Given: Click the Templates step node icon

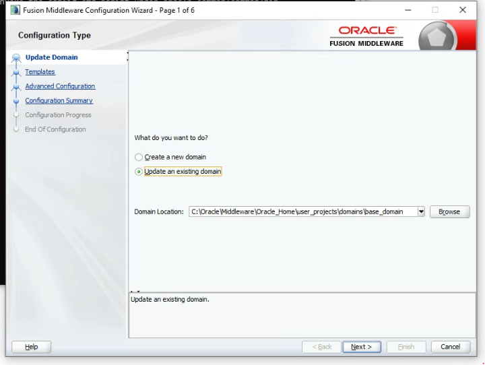Looking at the screenshot, I should 16,72.
